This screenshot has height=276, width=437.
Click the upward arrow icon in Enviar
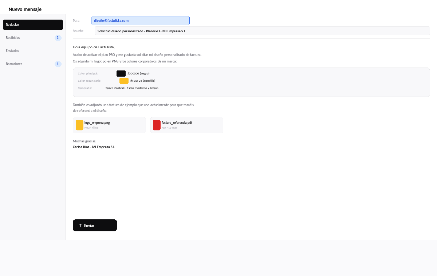tap(80, 226)
